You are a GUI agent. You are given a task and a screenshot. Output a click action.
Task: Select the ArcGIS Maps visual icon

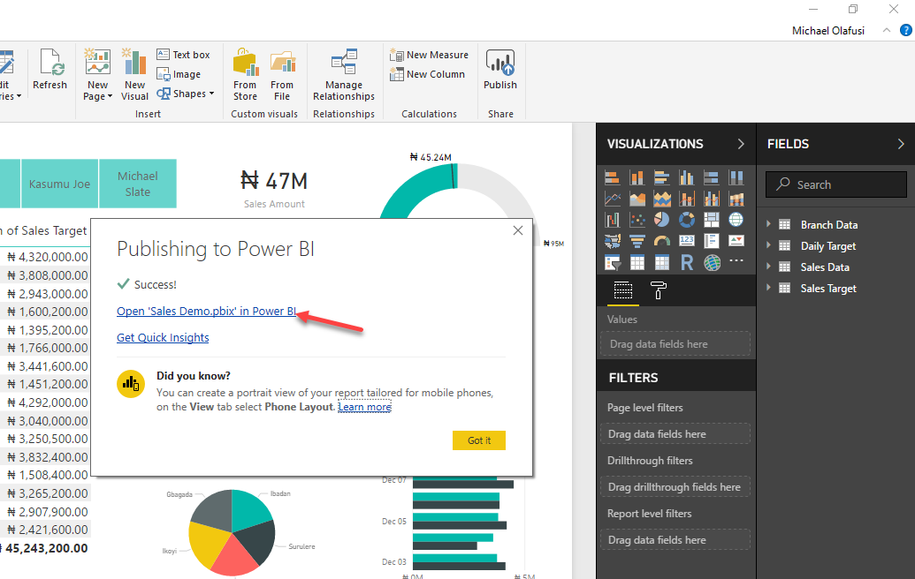pyautogui.click(x=711, y=261)
